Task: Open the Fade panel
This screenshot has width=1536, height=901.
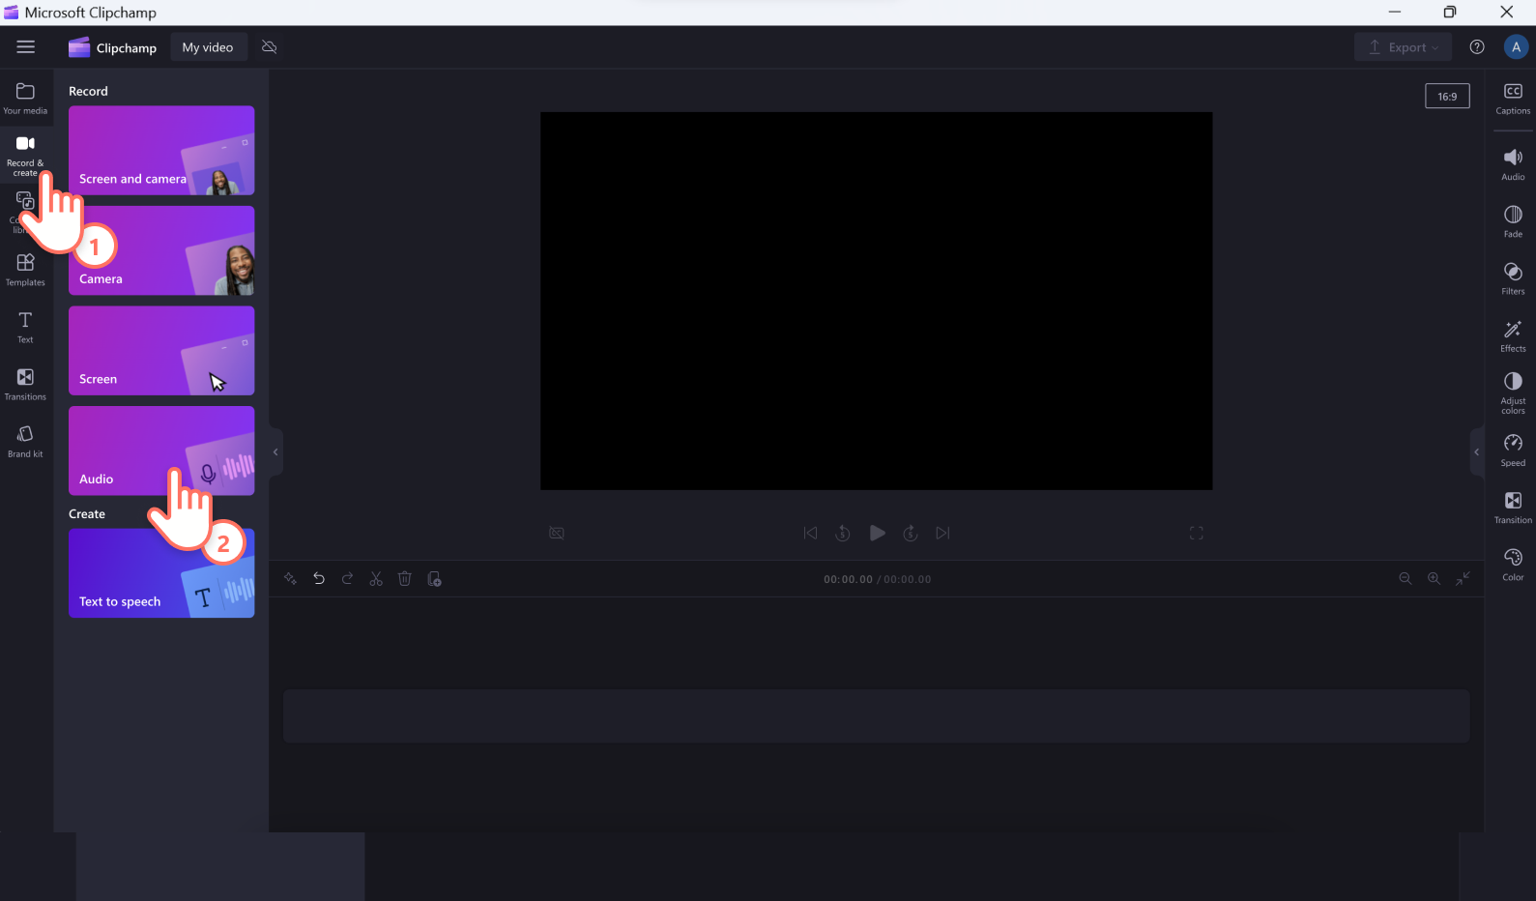Action: pos(1513,221)
